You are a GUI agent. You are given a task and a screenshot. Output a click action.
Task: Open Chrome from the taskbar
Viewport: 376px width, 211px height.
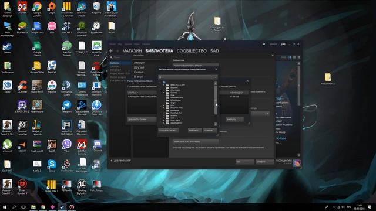click(43, 207)
